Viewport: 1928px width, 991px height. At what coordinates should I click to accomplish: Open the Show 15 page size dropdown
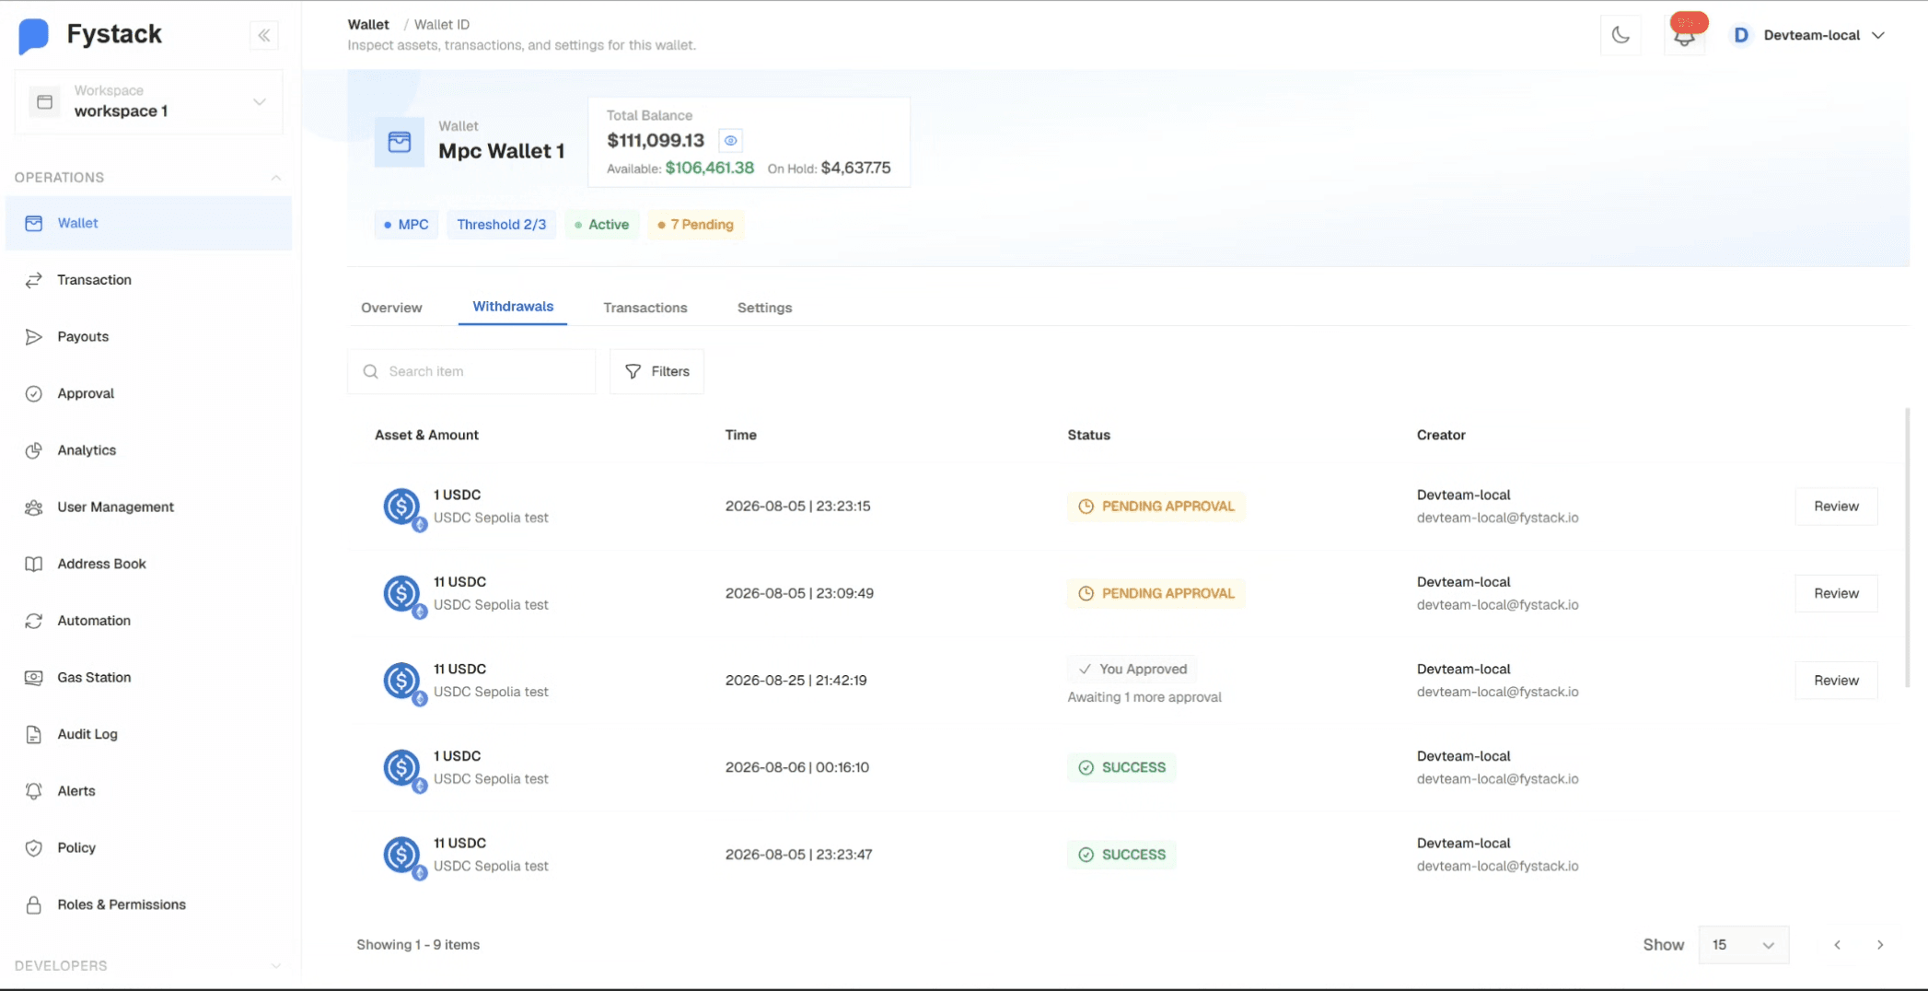click(1743, 945)
